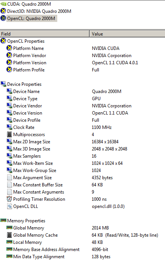Image resolution: width=165 pixels, height=262 pixels.
Task: Select the Max 3D Image Size field
Action: [x=32, y=149]
